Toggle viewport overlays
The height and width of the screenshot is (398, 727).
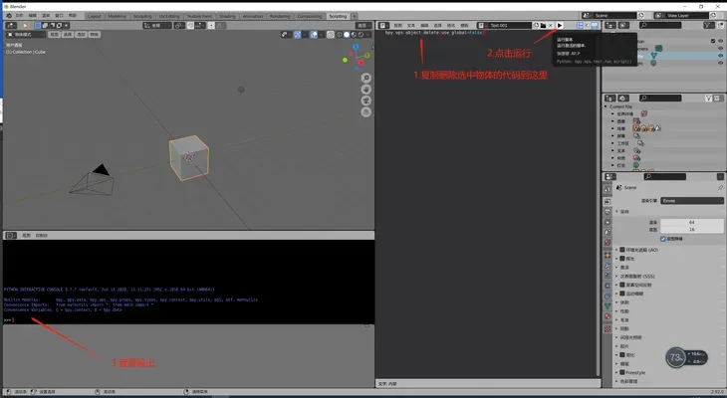pyautogui.click(x=314, y=35)
